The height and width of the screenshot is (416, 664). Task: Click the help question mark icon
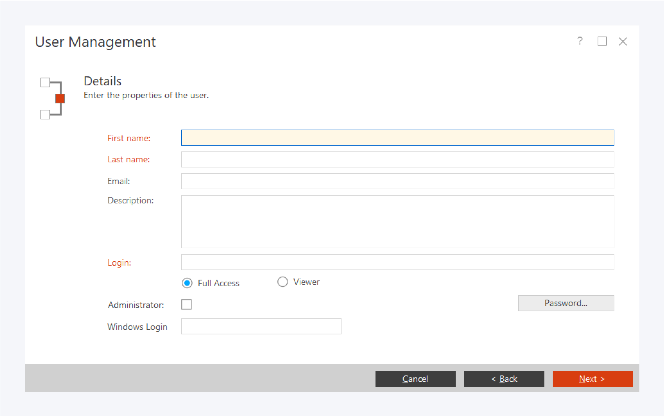580,41
